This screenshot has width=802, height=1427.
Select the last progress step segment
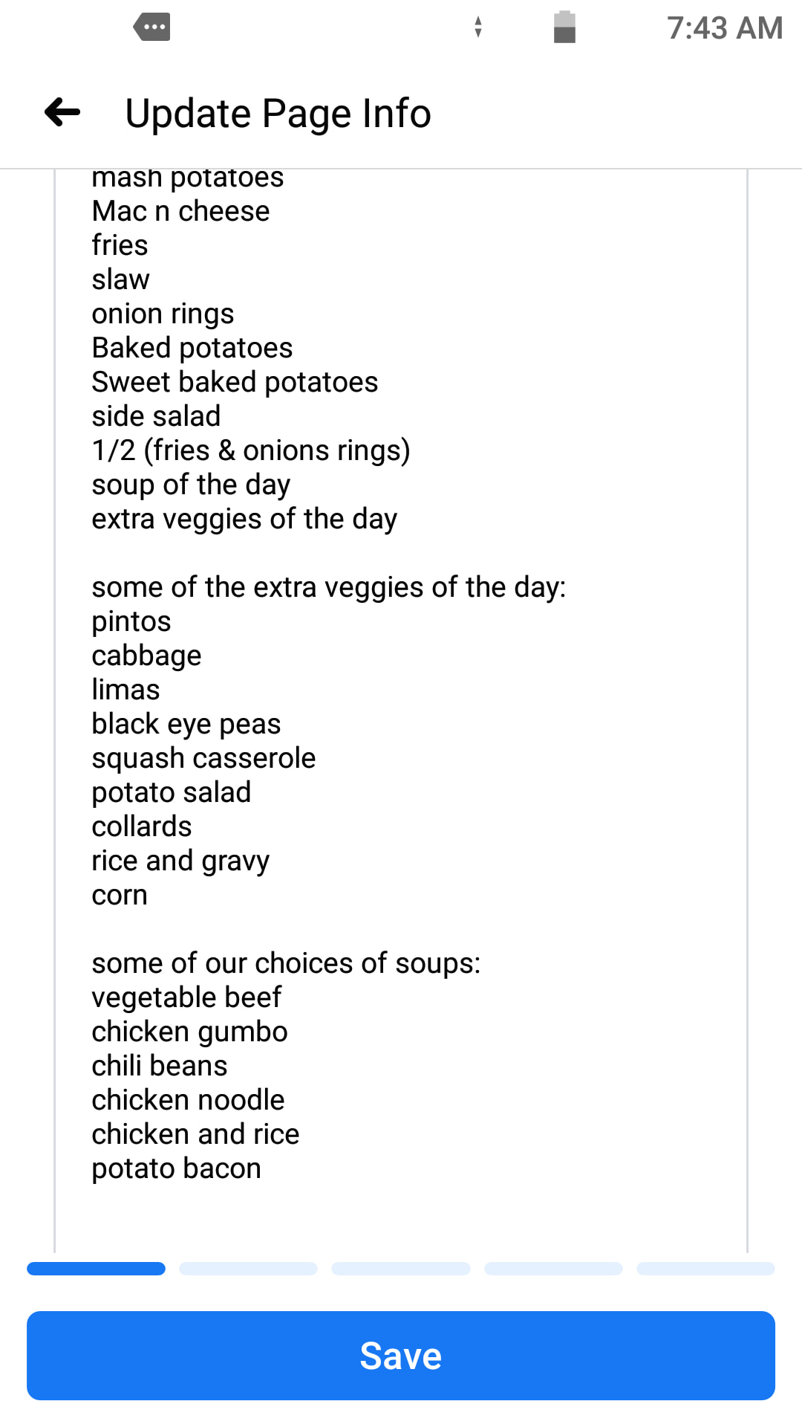(x=705, y=1269)
